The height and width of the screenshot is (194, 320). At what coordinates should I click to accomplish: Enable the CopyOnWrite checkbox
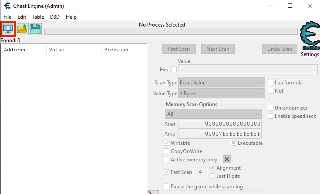(x=166, y=151)
